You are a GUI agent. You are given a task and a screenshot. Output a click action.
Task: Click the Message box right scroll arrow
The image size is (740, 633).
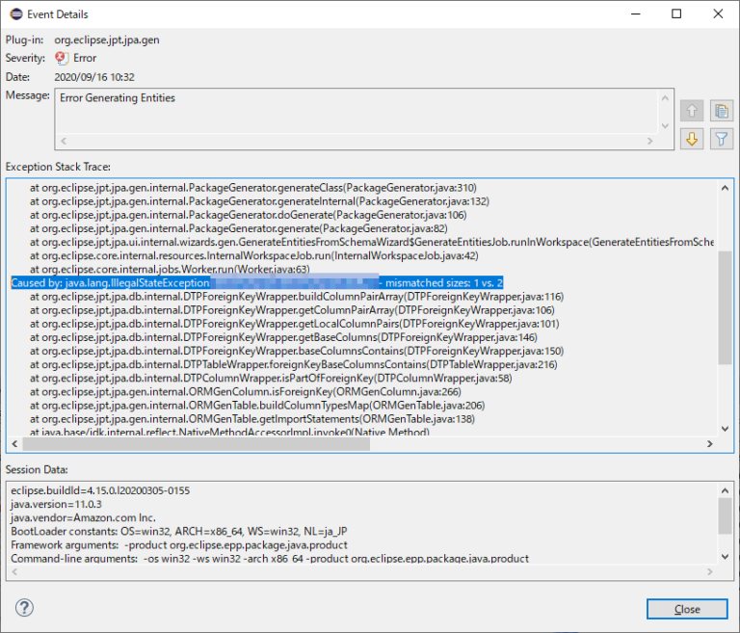649,141
